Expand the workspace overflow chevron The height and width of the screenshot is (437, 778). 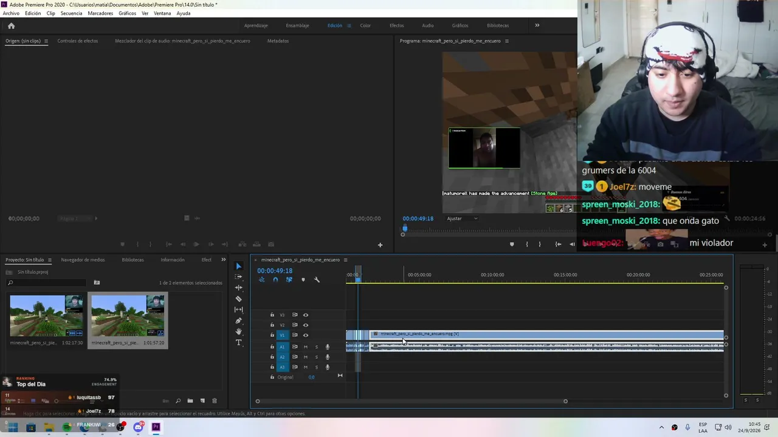click(x=537, y=25)
